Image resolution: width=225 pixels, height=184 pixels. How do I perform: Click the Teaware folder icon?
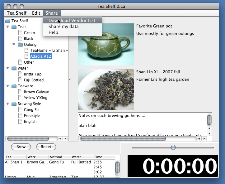click(14, 86)
